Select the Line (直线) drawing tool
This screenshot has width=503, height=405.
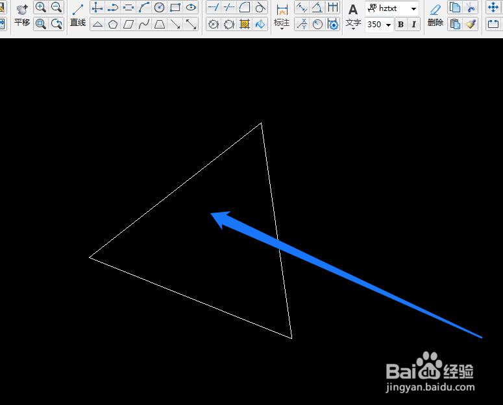click(x=78, y=15)
